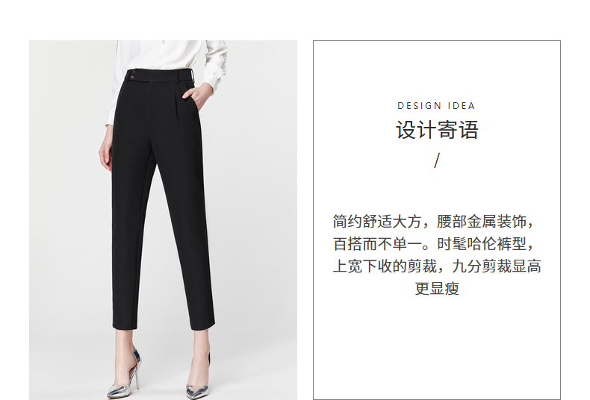Click the metal buttons on the waistband
Image resolution: width=590 pixels, height=400 pixels.
point(133,75)
